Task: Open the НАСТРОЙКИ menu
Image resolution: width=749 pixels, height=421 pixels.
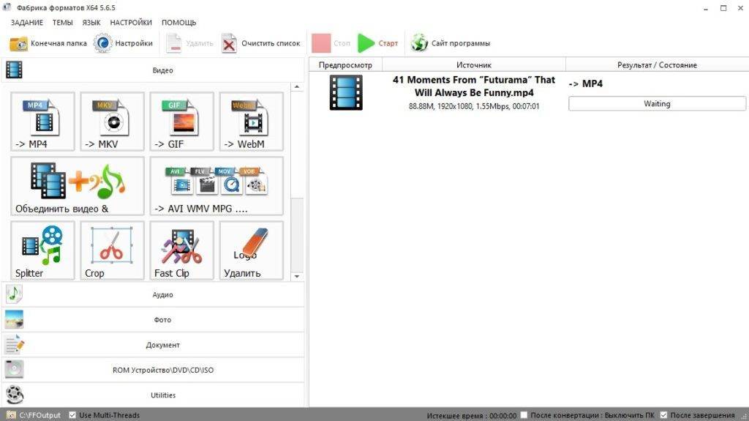Action: (131, 23)
